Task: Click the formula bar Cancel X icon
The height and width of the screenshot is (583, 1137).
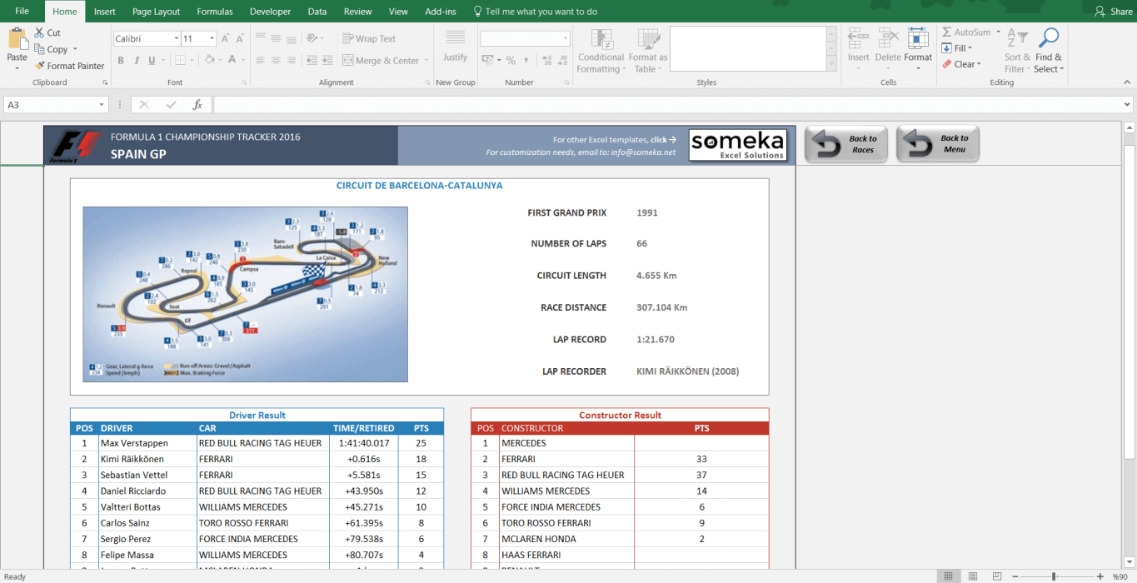Action: click(144, 105)
